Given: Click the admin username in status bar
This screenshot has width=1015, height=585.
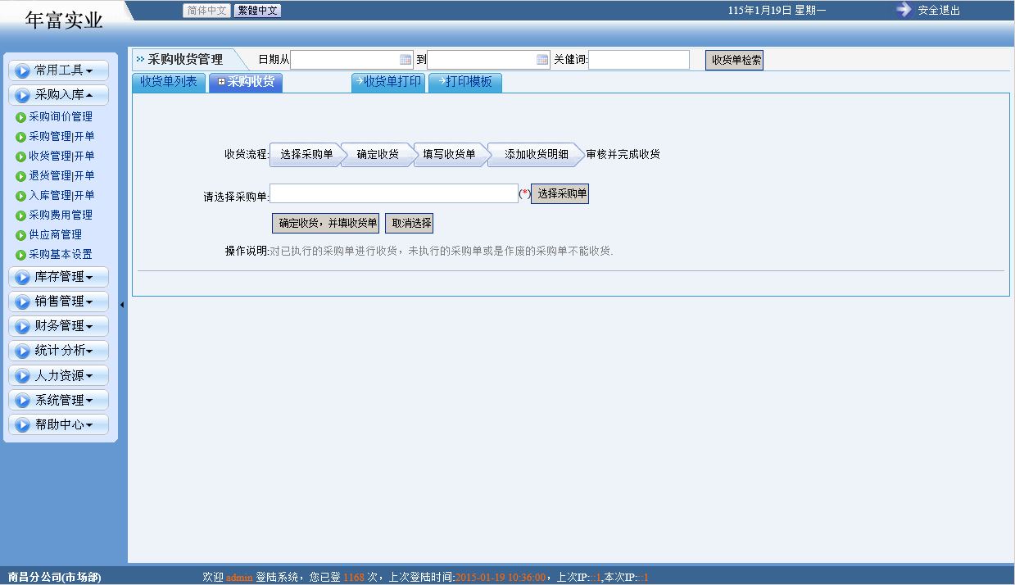Looking at the screenshot, I should click(x=239, y=578).
